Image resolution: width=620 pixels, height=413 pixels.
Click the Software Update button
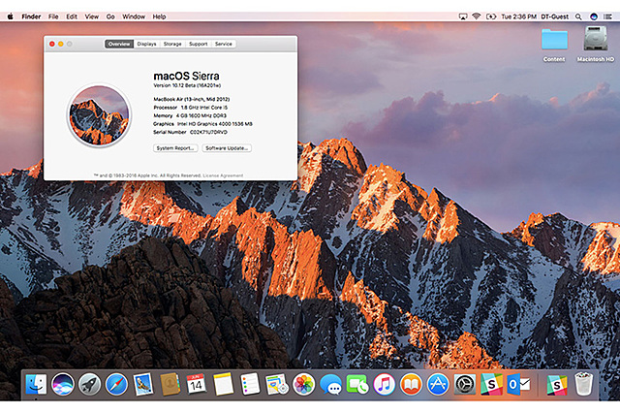click(x=227, y=148)
